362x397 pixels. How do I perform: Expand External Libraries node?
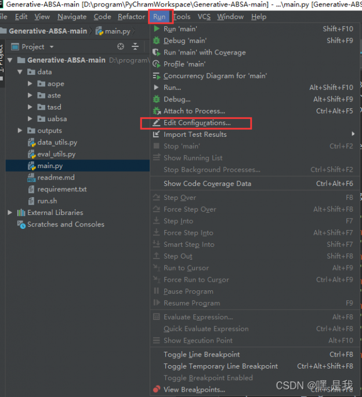(x=10, y=213)
